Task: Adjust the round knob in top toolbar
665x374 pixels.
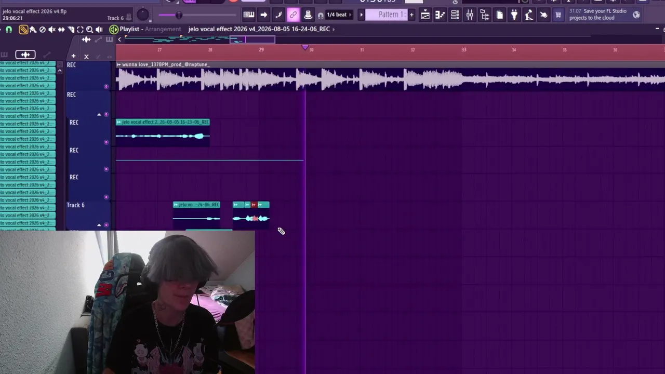Action: (x=142, y=15)
